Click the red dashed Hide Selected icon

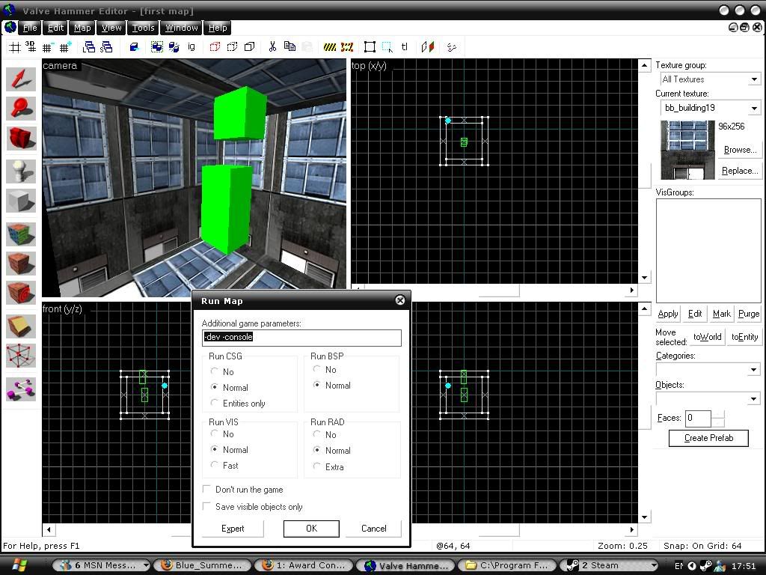215,47
